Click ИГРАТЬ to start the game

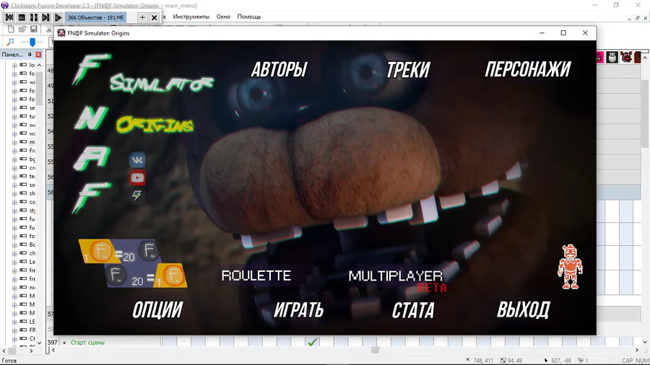click(298, 310)
